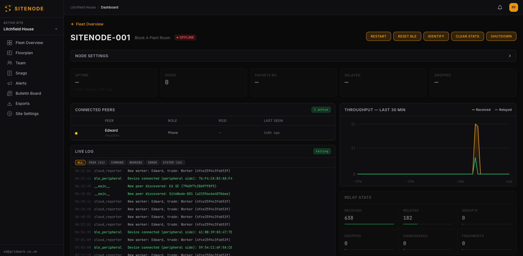This screenshot has width=523, height=256.
Task: Toggle the tailing badge on the Live Log
Action: [x=322, y=151]
